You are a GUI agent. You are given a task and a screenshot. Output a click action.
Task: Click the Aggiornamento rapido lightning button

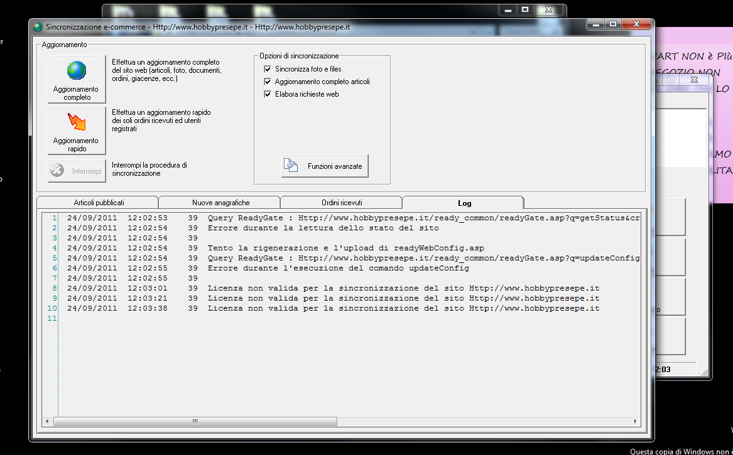pyautogui.click(x=77, y=131)
